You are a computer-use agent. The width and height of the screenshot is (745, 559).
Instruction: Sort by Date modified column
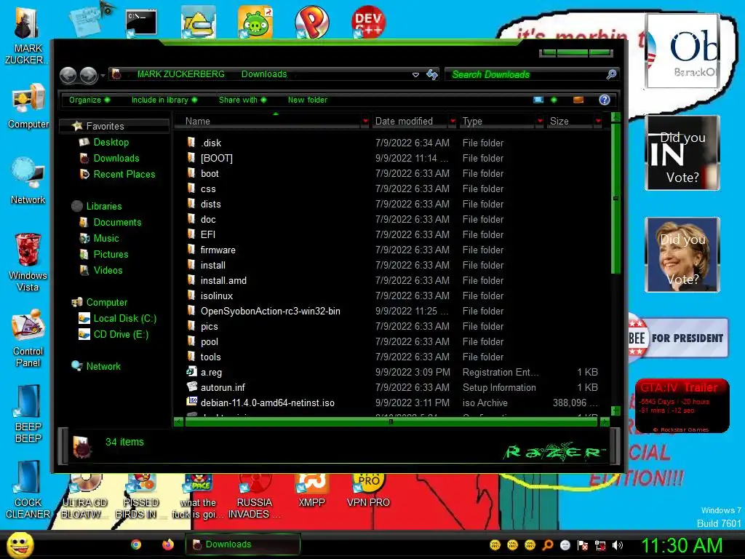click(x=410, y=122)
